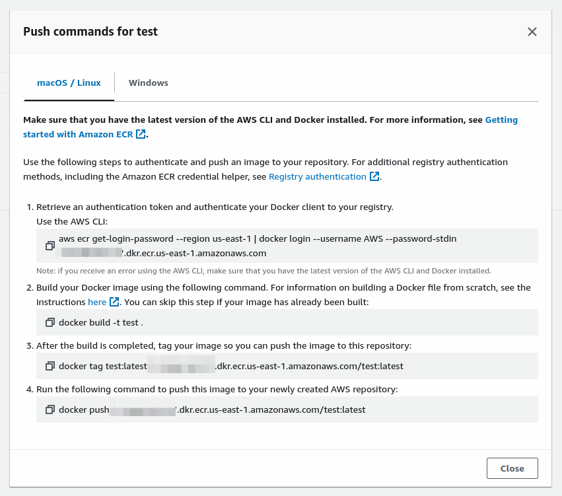Follow the 'here' Dockerfile instructions link

pos(97,302)
